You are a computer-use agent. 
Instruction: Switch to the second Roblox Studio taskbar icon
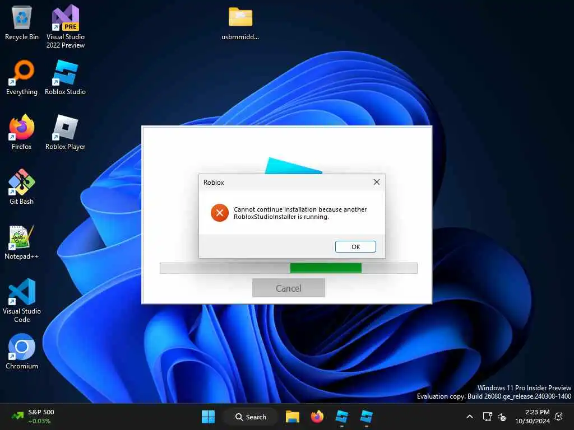tap(366, 417)
